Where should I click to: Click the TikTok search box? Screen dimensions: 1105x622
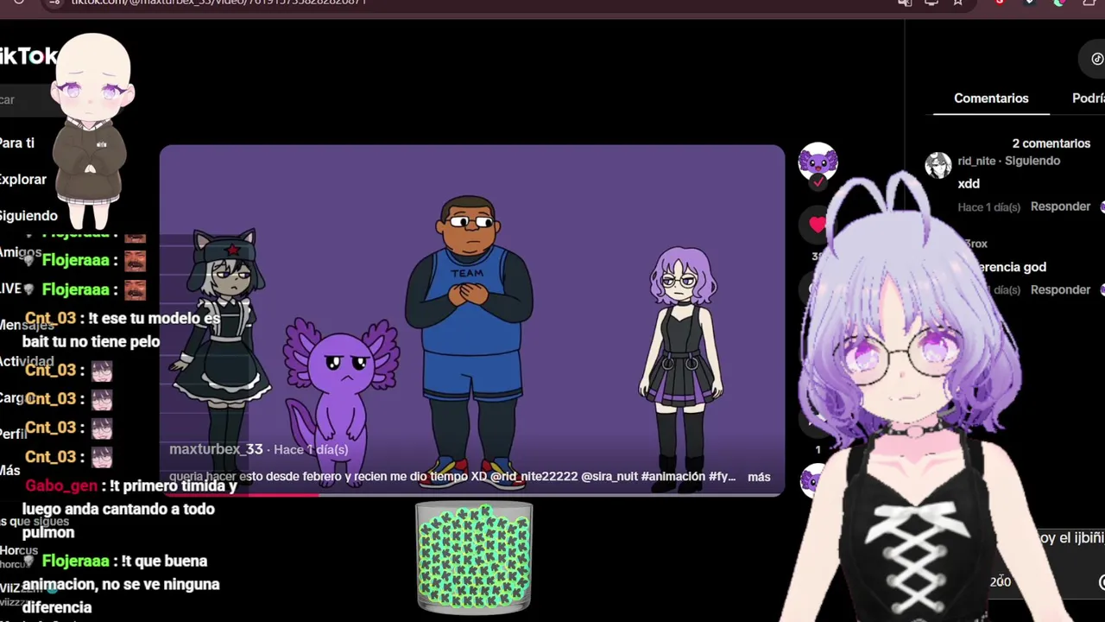[x=26, y=99]
